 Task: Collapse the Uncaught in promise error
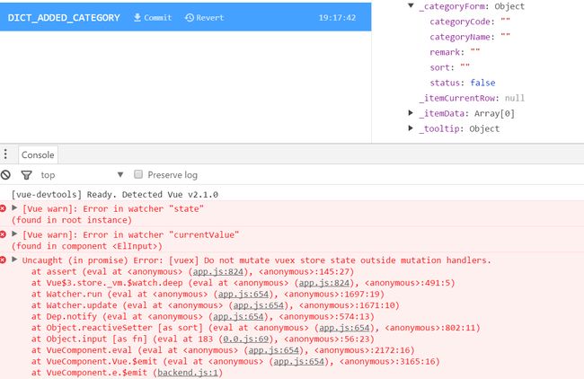14,260
